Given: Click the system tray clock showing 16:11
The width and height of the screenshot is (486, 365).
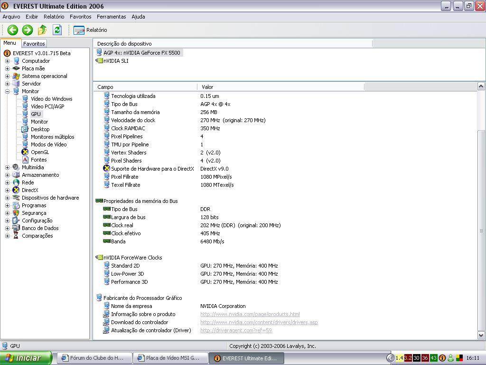Looking at the screenshot, I should pyautogui.click(x=473, y=358).
